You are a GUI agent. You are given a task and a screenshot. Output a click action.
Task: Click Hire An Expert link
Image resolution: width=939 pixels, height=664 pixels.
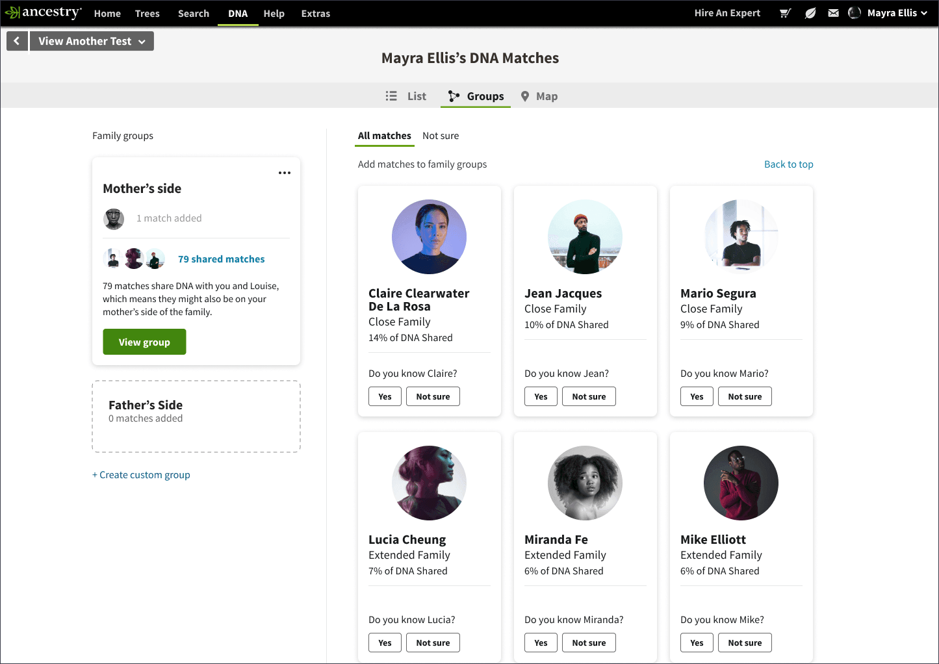pos(727,13)
